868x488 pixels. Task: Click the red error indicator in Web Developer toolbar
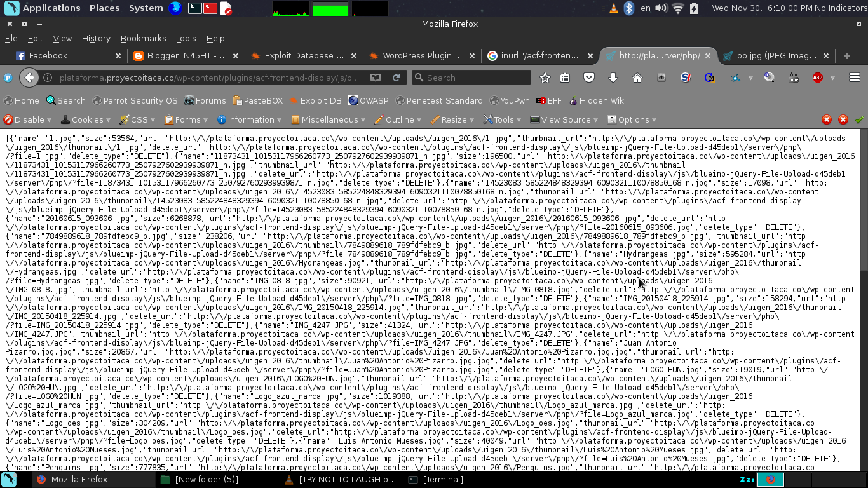826,119
